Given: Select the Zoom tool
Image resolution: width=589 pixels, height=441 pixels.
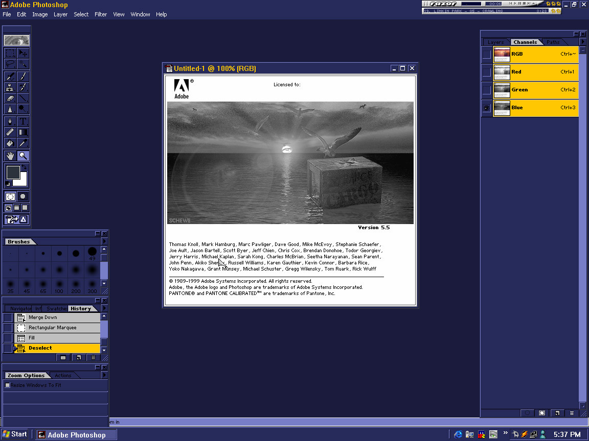Looking at the screenshot, I should click(23, 156).
